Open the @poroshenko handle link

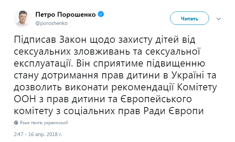coord(51,23)
